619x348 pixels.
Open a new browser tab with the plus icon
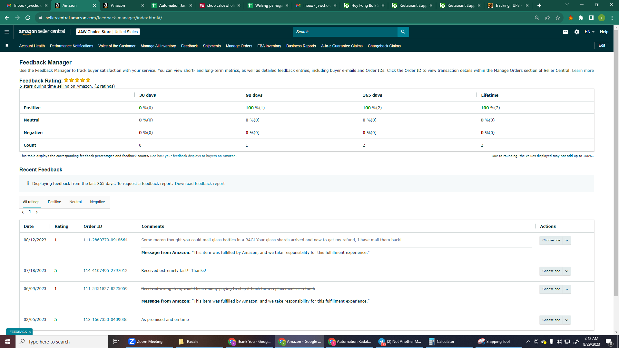pos(539,5)
